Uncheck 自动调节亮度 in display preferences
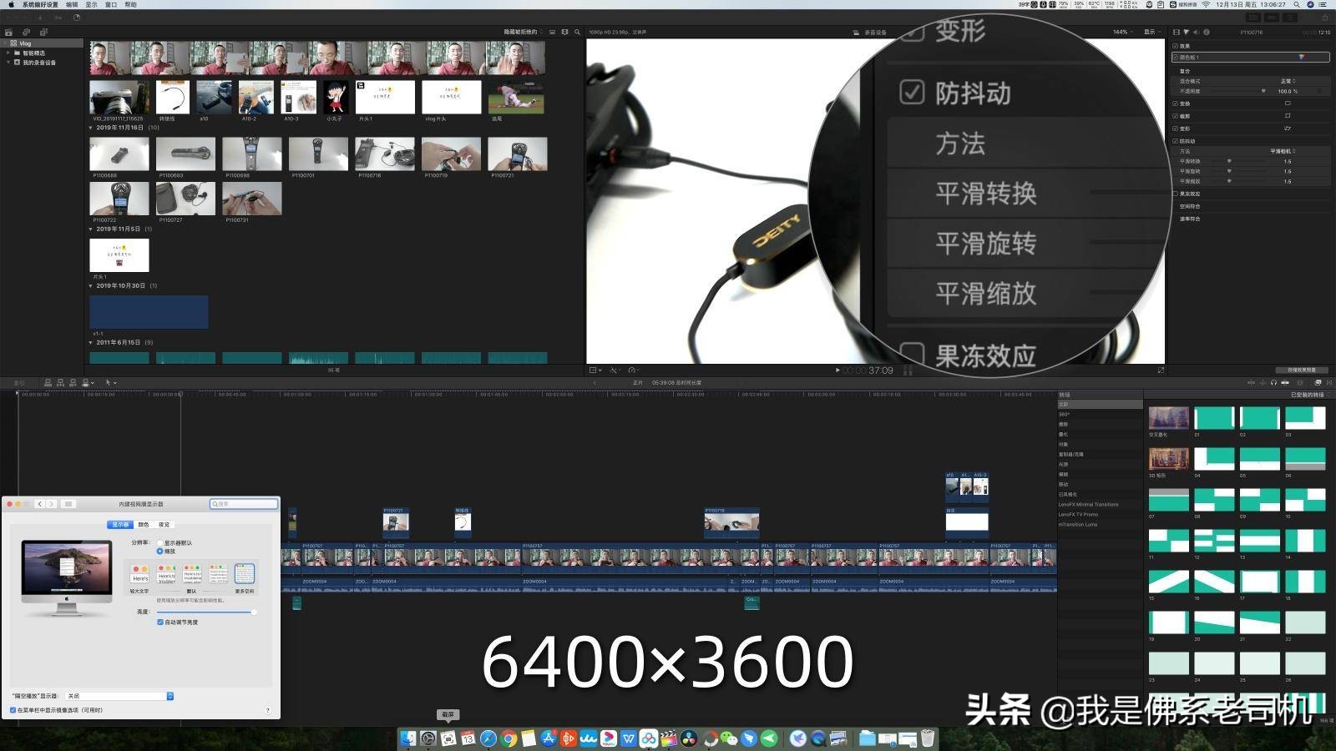The height and width of the screenshot is (751, 1336). pos(159,622)
